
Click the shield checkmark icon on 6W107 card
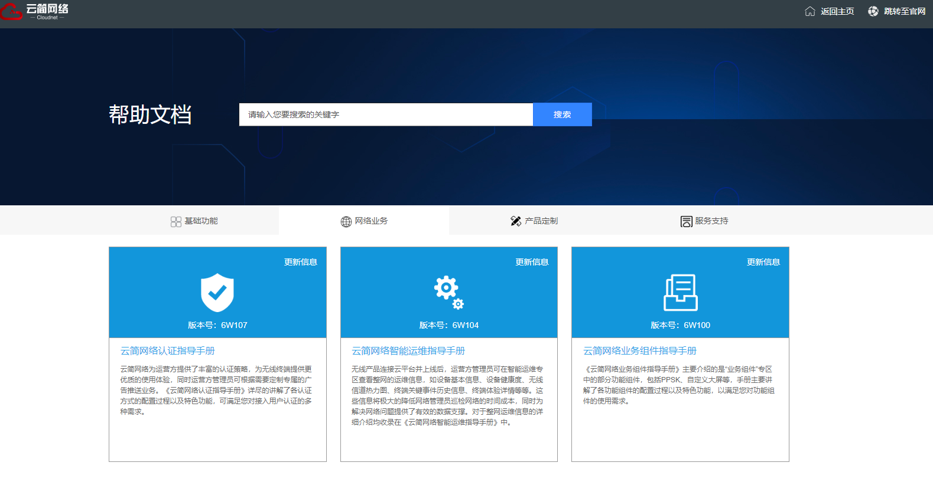(217, 293)
